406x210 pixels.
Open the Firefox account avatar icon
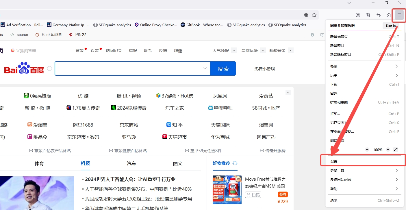pyautogui.click(x=358, y=15)
